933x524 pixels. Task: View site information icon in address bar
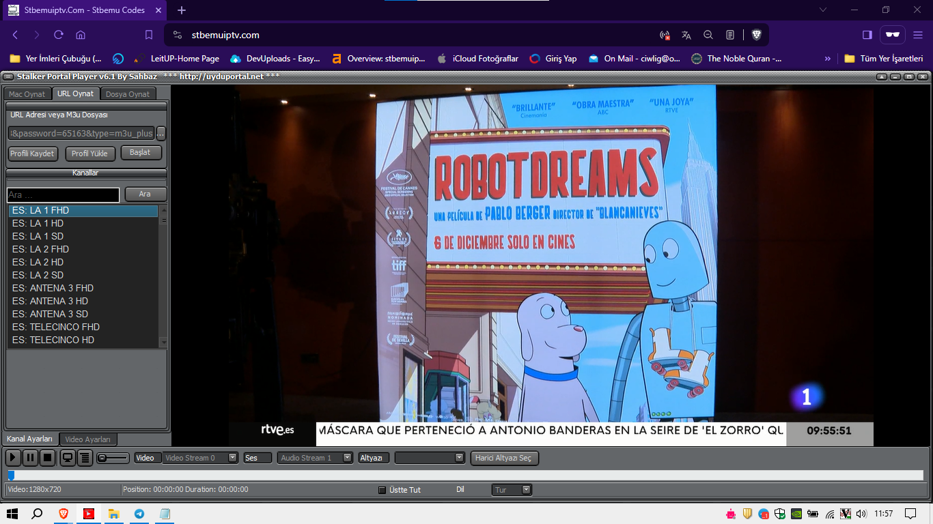point(178,35)
